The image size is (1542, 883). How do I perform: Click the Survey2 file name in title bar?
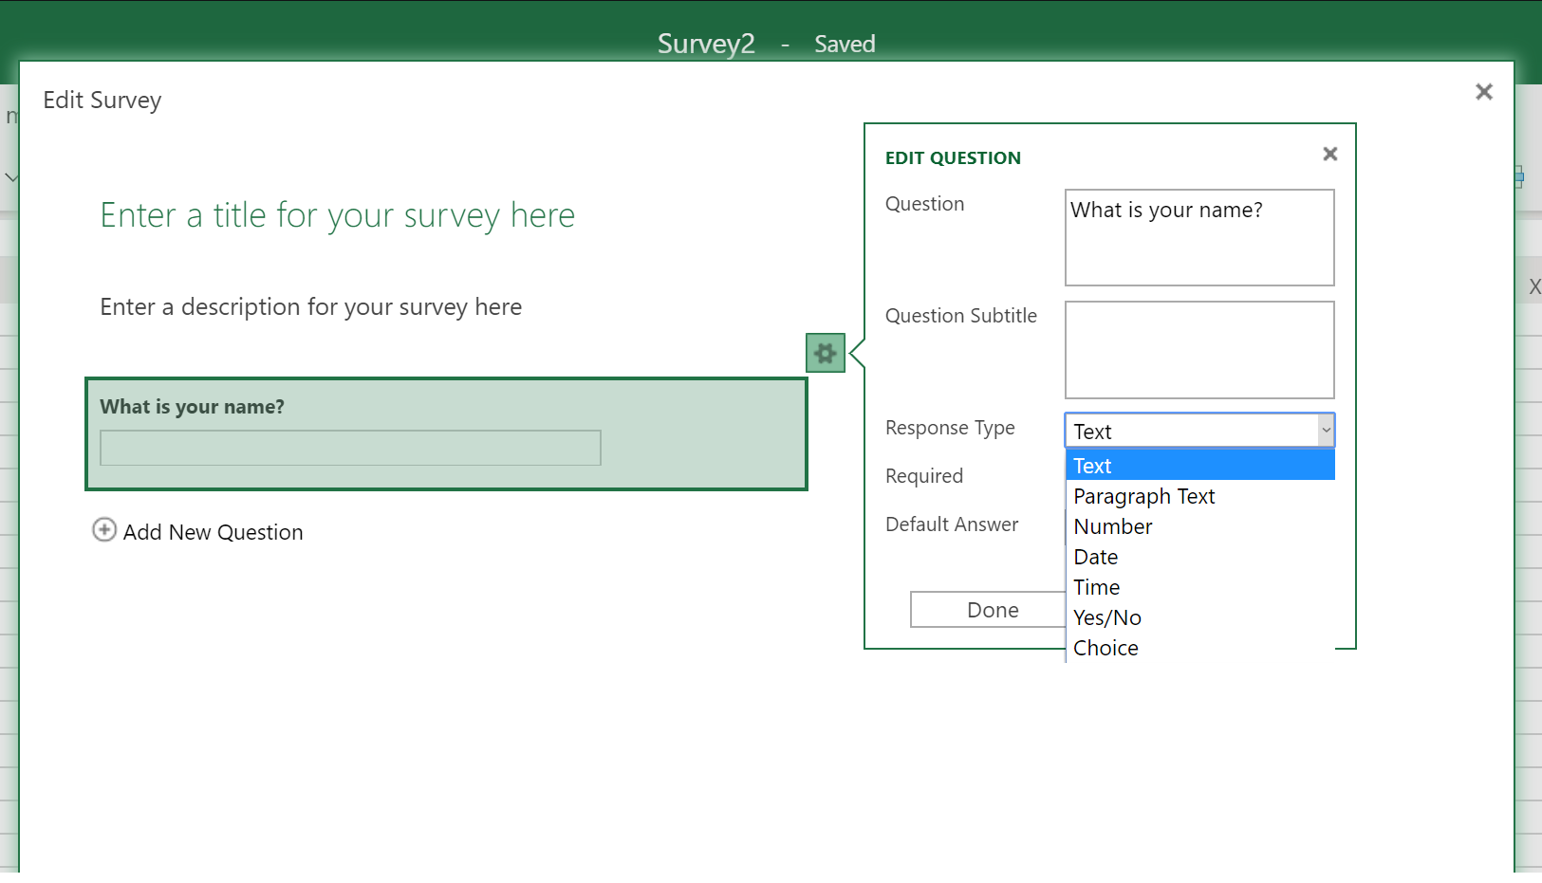coord(706,44)
